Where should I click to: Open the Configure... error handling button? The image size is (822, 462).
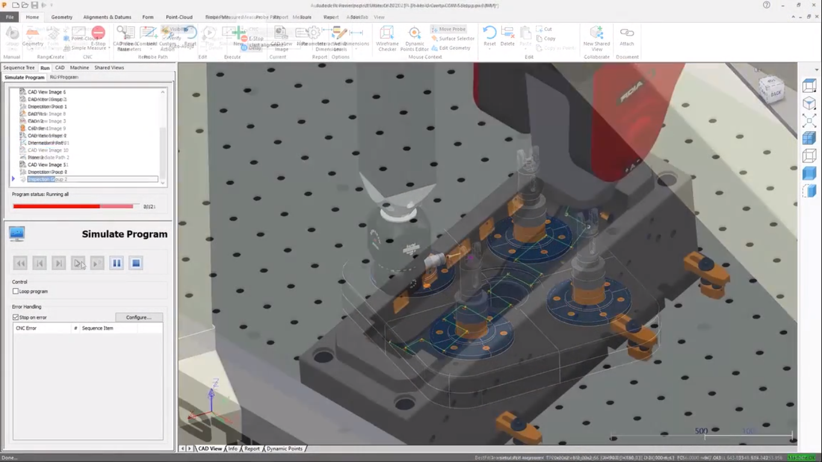coord(138,317)
